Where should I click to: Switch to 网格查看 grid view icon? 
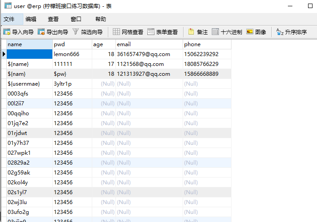pos(116,31)
